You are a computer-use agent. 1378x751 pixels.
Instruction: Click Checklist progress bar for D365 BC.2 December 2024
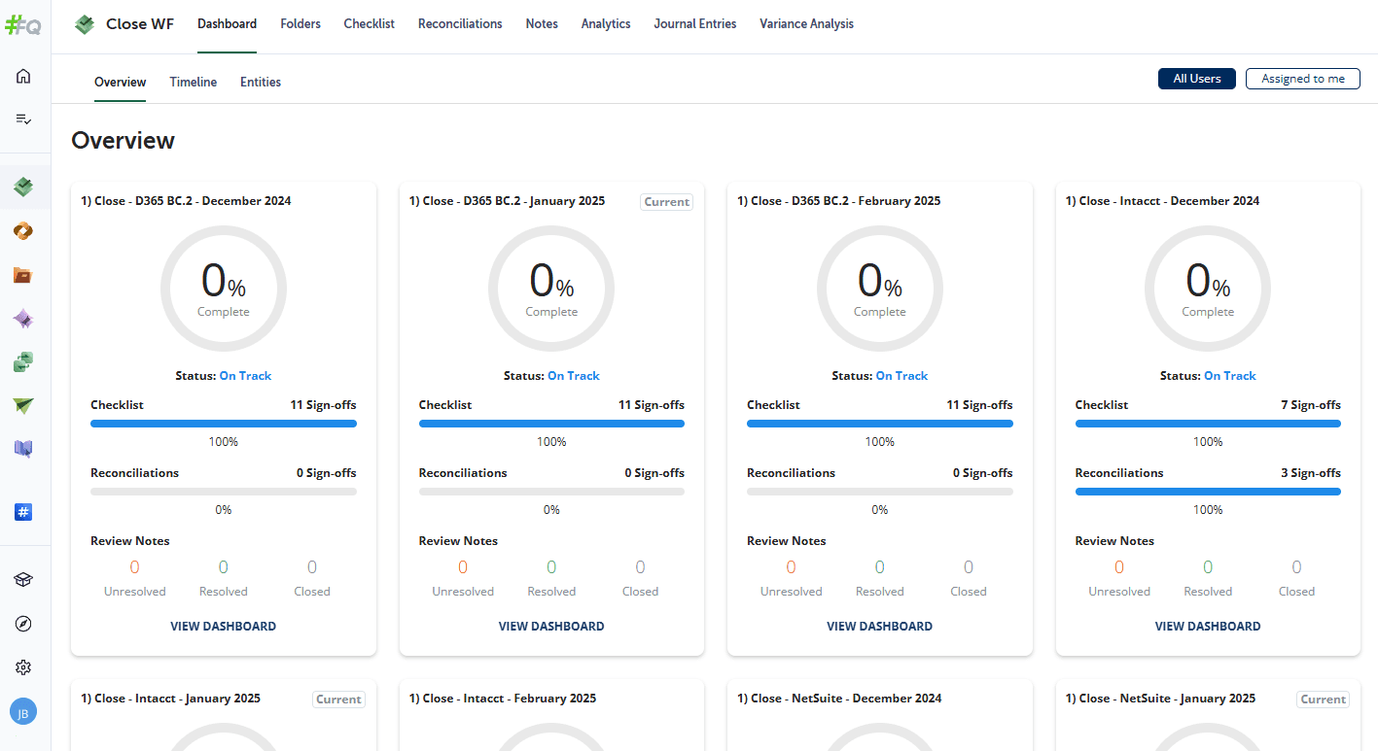224,424
